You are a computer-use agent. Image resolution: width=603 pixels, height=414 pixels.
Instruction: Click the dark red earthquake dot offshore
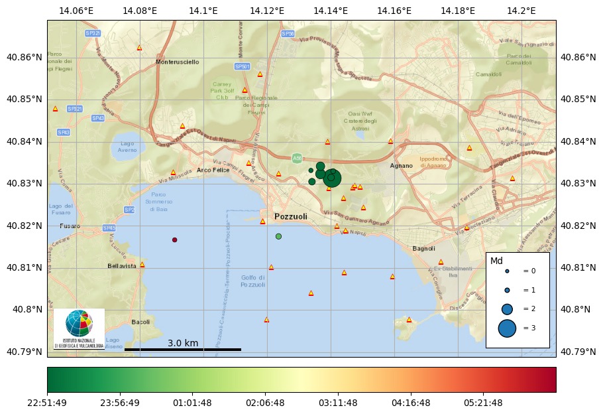175,240
